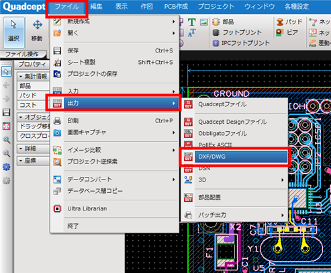
Task: Choose 終了 to exit
Action: pyautogui.click(x=115, y=226)
